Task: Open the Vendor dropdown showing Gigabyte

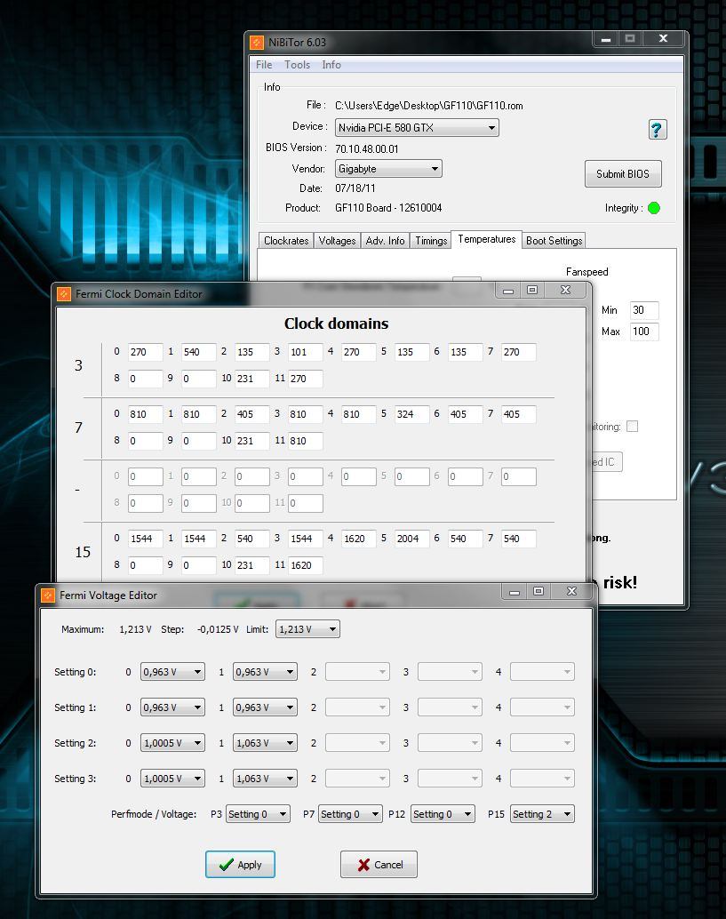Action: [x=388, y=168]
